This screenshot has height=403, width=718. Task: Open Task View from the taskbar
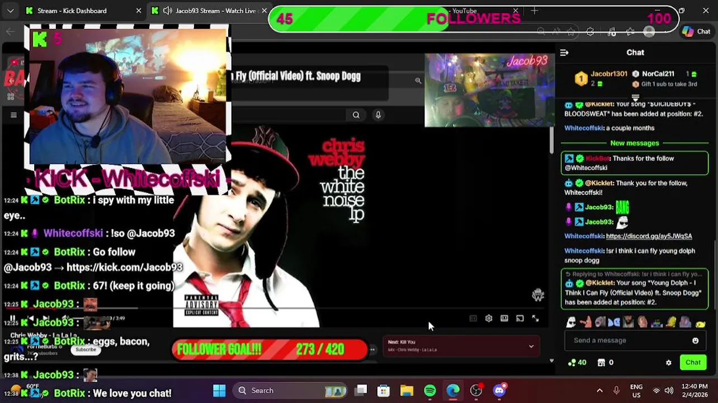click(361, 391)
